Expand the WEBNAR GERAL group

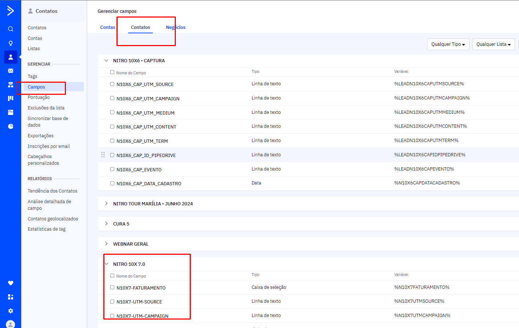tap(106, 244)
